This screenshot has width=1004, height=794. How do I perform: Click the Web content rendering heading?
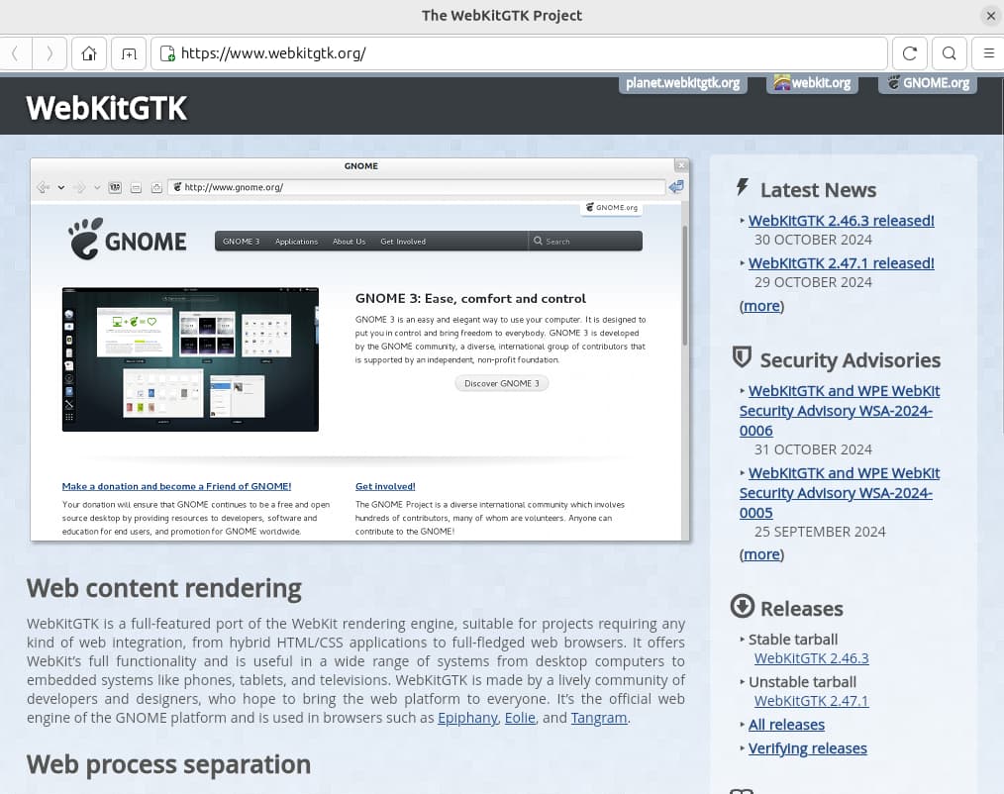click(164, 588)
